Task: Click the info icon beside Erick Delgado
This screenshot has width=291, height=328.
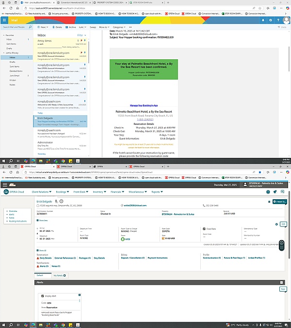Action: [x=62, y=201]
